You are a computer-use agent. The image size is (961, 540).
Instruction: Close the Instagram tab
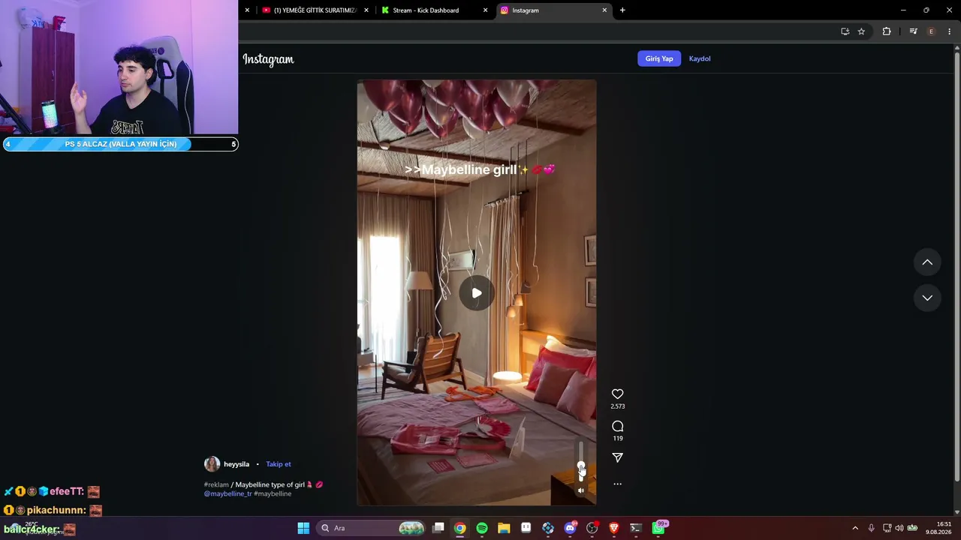point(604,10)
